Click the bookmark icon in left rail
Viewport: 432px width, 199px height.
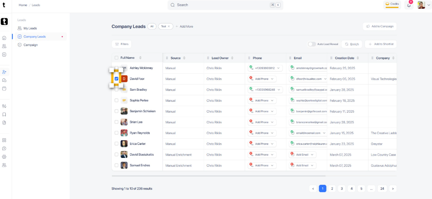4,114
